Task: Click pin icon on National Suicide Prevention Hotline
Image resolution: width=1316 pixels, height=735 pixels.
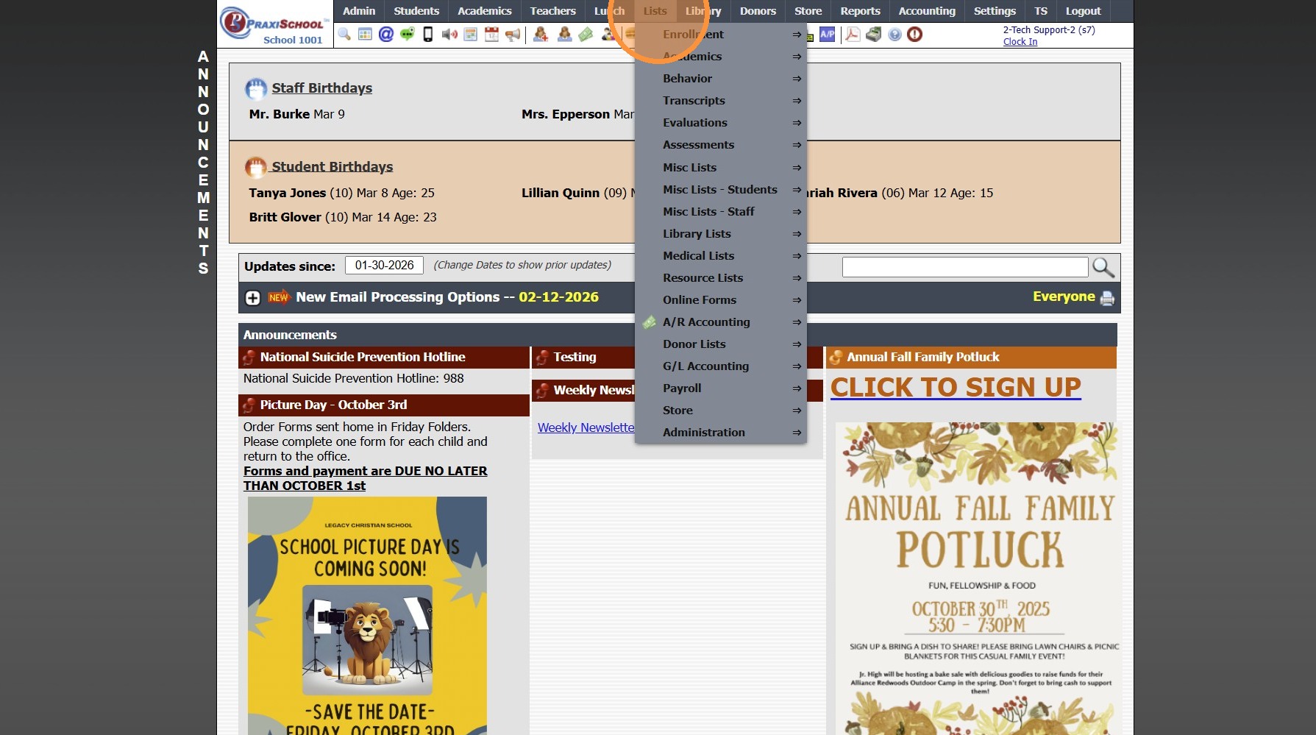Action: [249, 358]
